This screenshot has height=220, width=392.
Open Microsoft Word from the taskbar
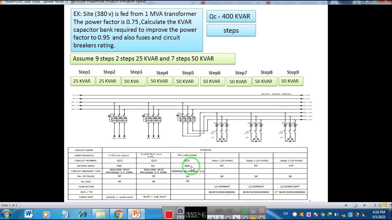tap(28, 214)
